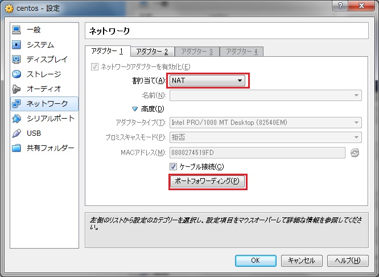Screen dimensions: 379x277
Task: Click the MACアドレス input field
Action: 257,153
